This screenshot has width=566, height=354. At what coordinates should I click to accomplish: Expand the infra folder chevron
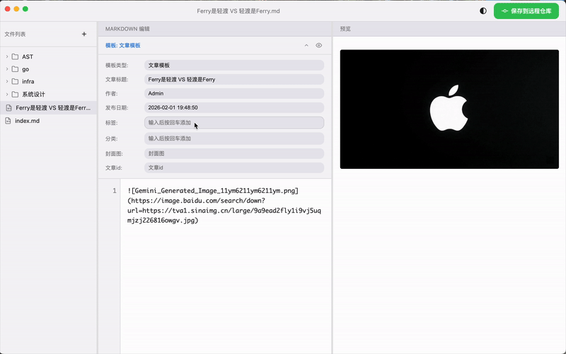pyautogui.click(x=7, y=81)
